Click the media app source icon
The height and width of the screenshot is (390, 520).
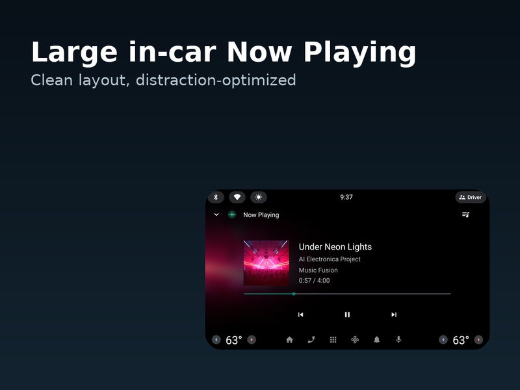[x=232, y=214]
